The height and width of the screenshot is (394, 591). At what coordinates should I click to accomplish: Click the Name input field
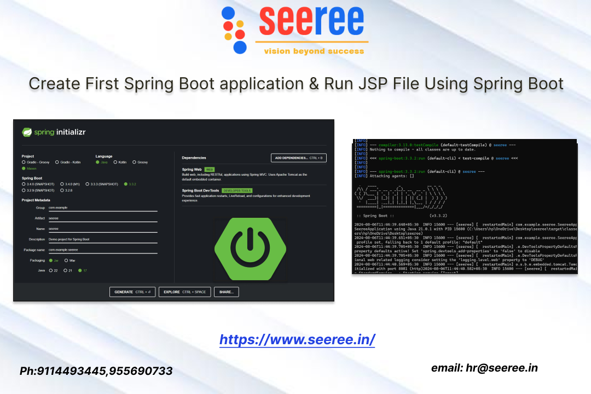[102, 229]
